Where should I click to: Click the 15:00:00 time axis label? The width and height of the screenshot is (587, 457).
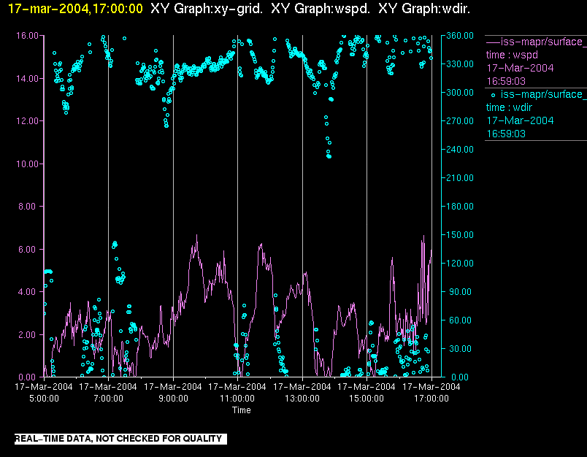[x=367, y=399]
